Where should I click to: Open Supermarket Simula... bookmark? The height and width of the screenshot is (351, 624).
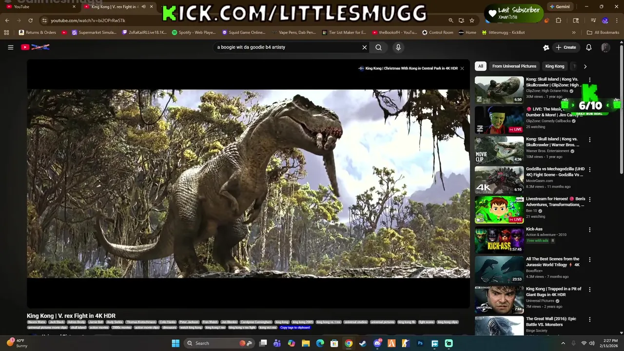click(94, 33)
